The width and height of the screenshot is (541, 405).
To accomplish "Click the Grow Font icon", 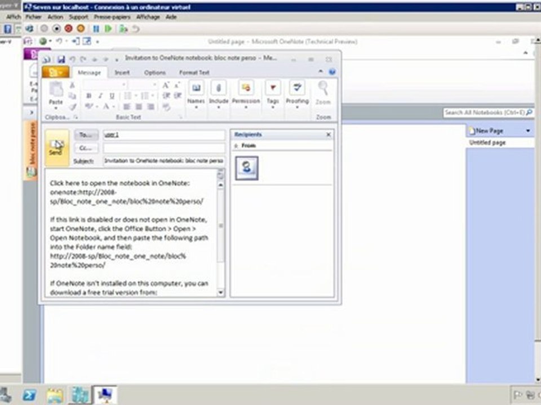I will (x=166, y=85).
